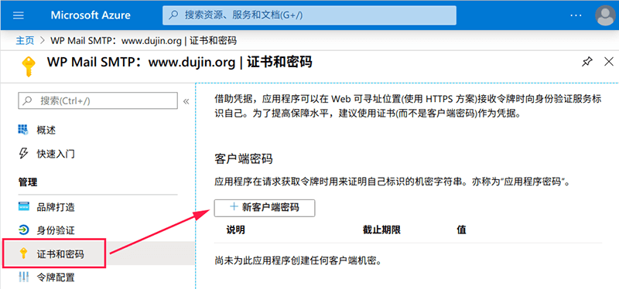Collapse the sidebar with double chevron
Screen dimensions: 619x289
[186, 101]
